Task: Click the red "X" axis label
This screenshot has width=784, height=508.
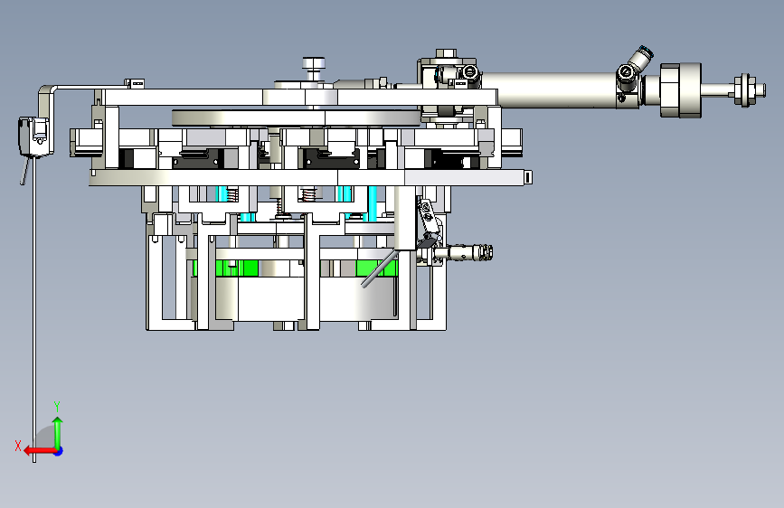Action: coord(18,446)
